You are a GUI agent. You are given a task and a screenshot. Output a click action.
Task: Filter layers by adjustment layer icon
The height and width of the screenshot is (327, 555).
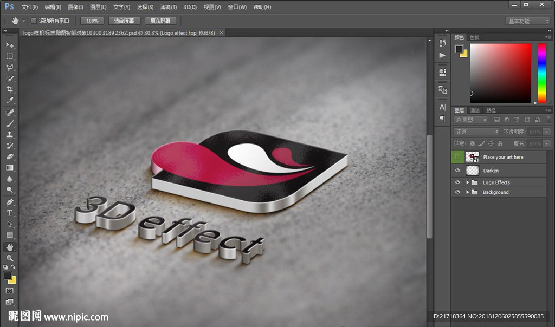click(x=507, y=120)
